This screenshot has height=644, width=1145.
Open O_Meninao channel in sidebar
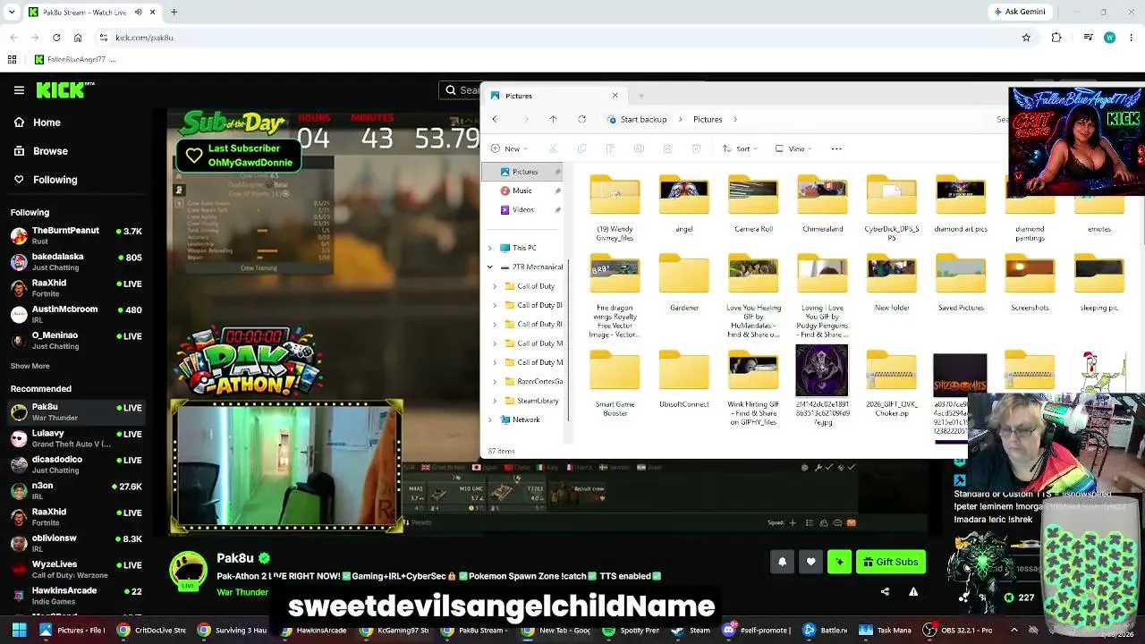[x=78, y=340]
